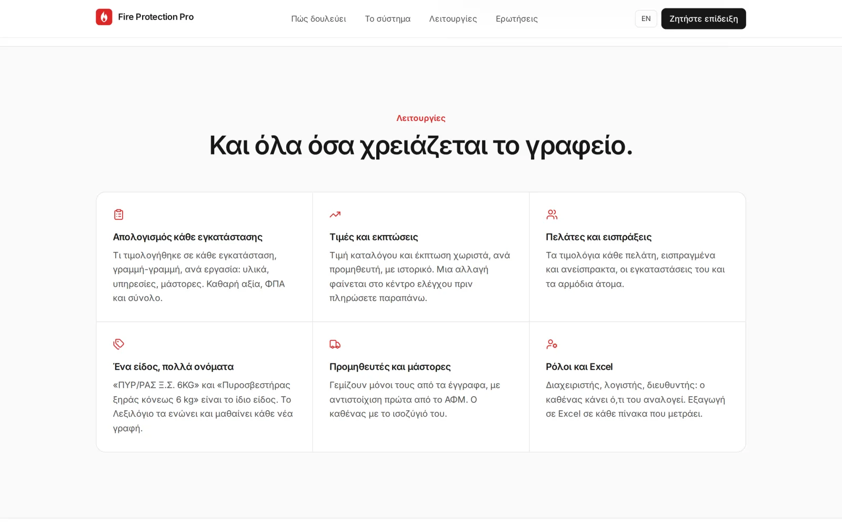842x526 pixels.
Task: Click the red Λειτουργίες section label
Action: pos(421,118)
